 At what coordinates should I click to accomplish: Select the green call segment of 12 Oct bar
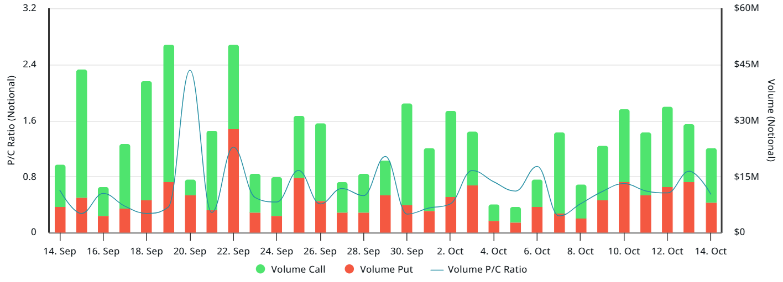[x=667, y=147]
